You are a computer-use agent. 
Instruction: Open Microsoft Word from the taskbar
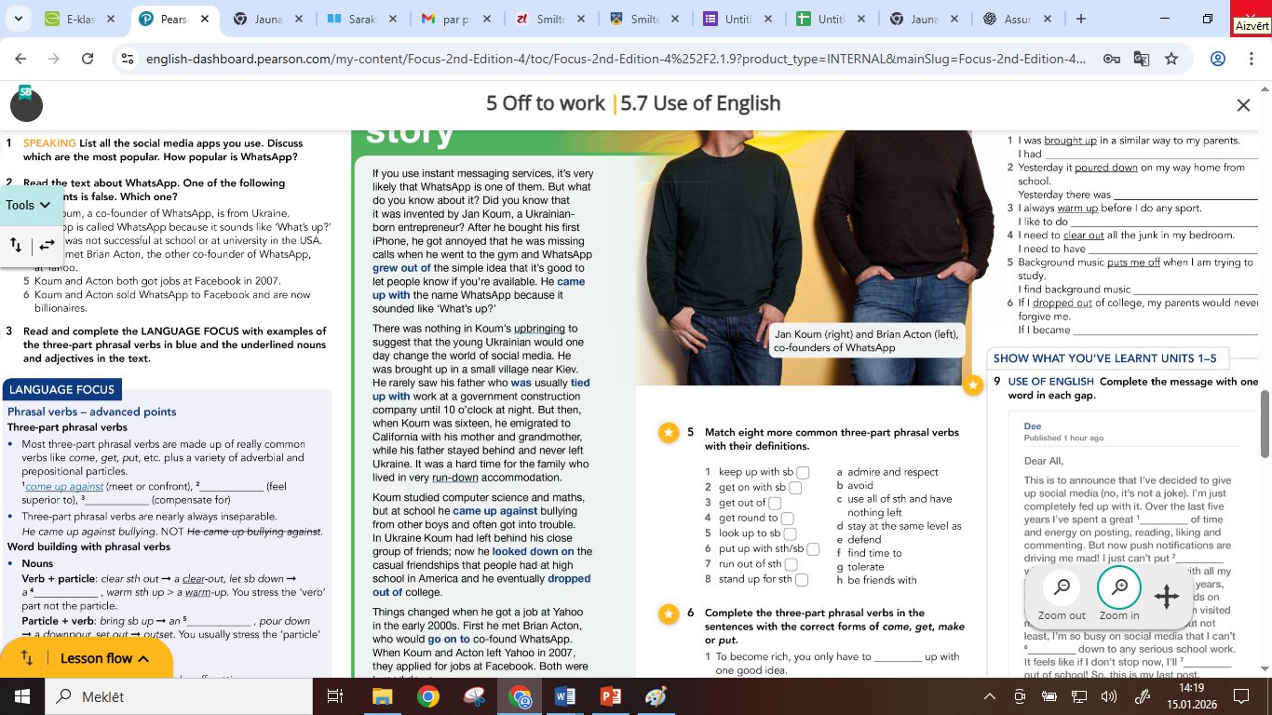pyautogui.click(x=565, y=696)
